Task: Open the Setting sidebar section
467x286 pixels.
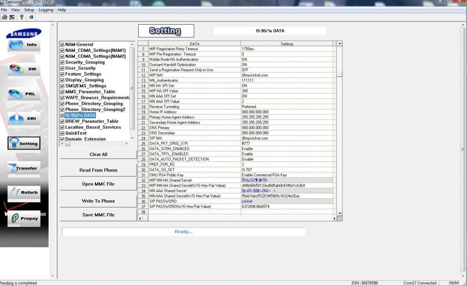Action: click(24, 143)
